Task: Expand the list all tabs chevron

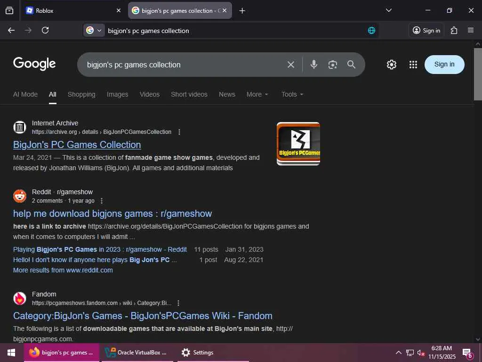Action: pos(389,10)
